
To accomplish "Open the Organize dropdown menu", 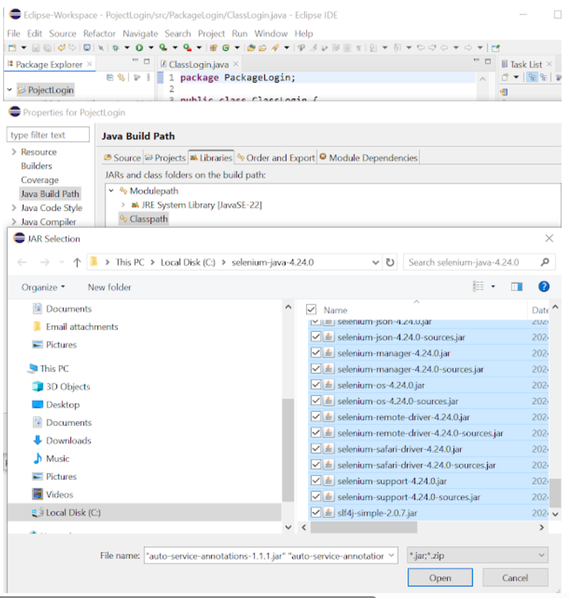I will (x=43, y=287).
